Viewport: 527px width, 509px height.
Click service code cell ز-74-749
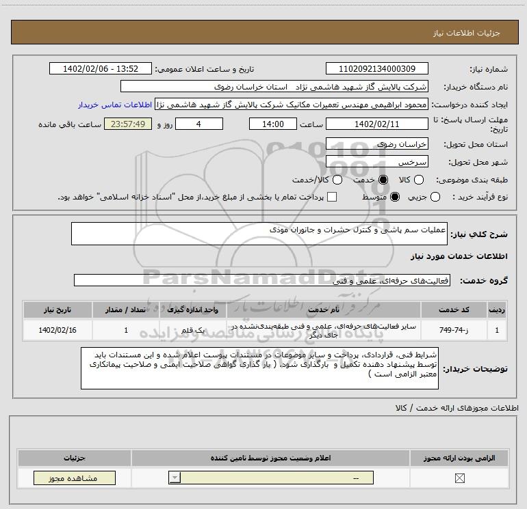click(454, 330)
